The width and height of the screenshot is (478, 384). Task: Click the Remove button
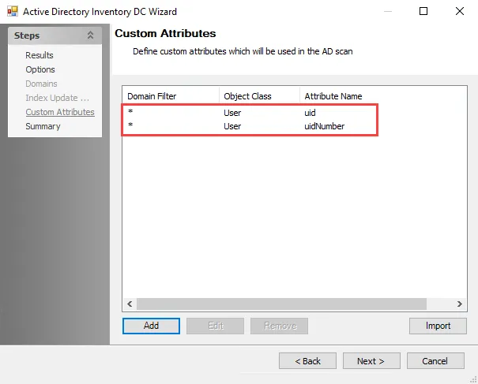click(x=279, y=326)
